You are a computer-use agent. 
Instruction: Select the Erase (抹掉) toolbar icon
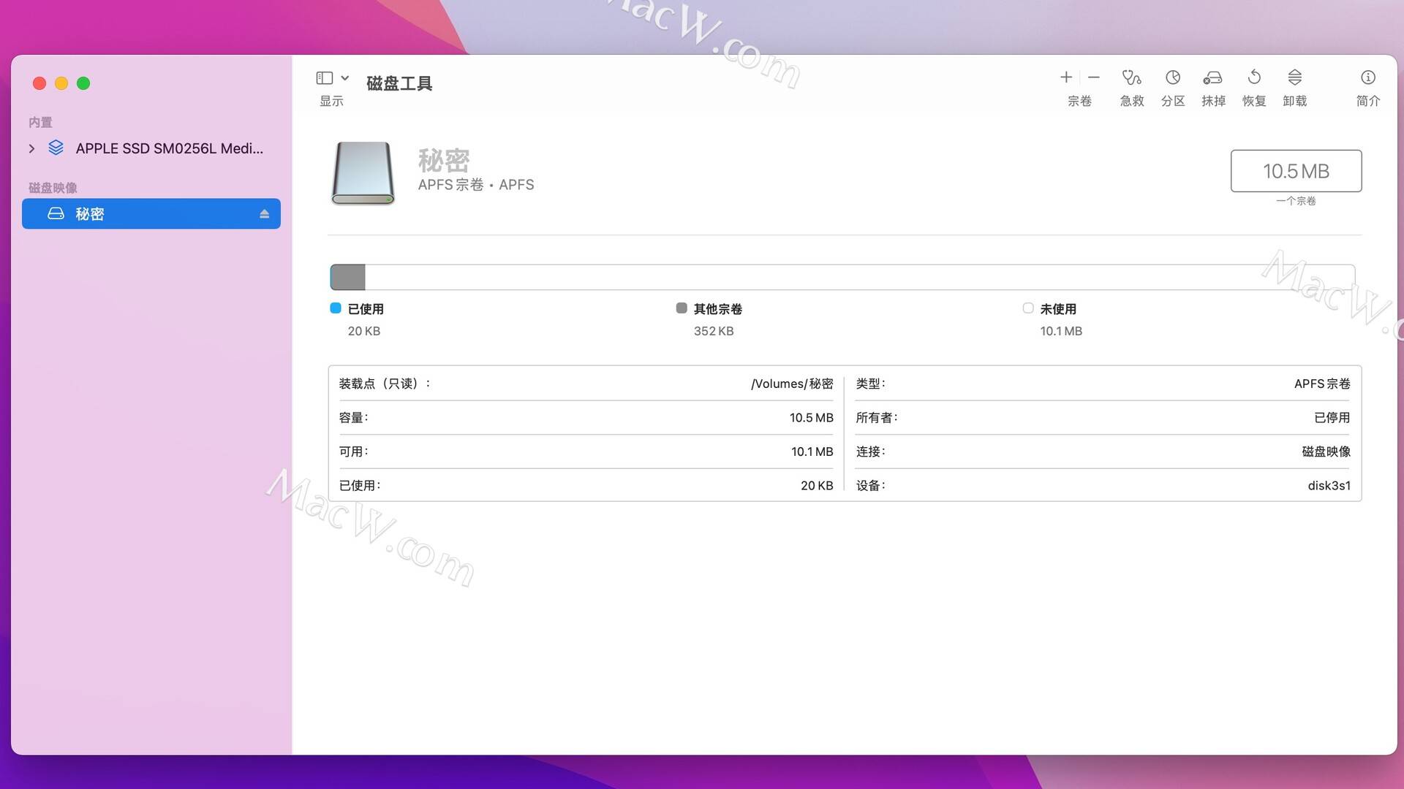[1213, 77]
